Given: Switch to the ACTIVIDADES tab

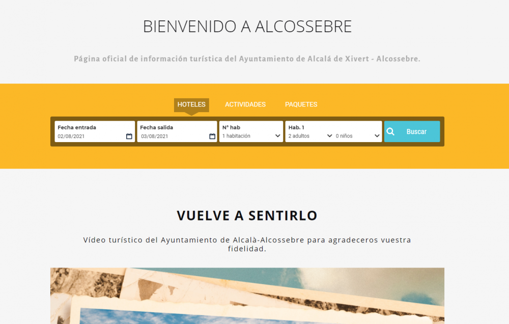Looking at the screenshot, I should tap(245, 104).
